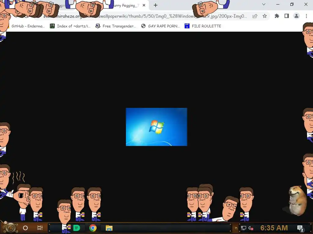Click the address bar URL

(145, 16)
